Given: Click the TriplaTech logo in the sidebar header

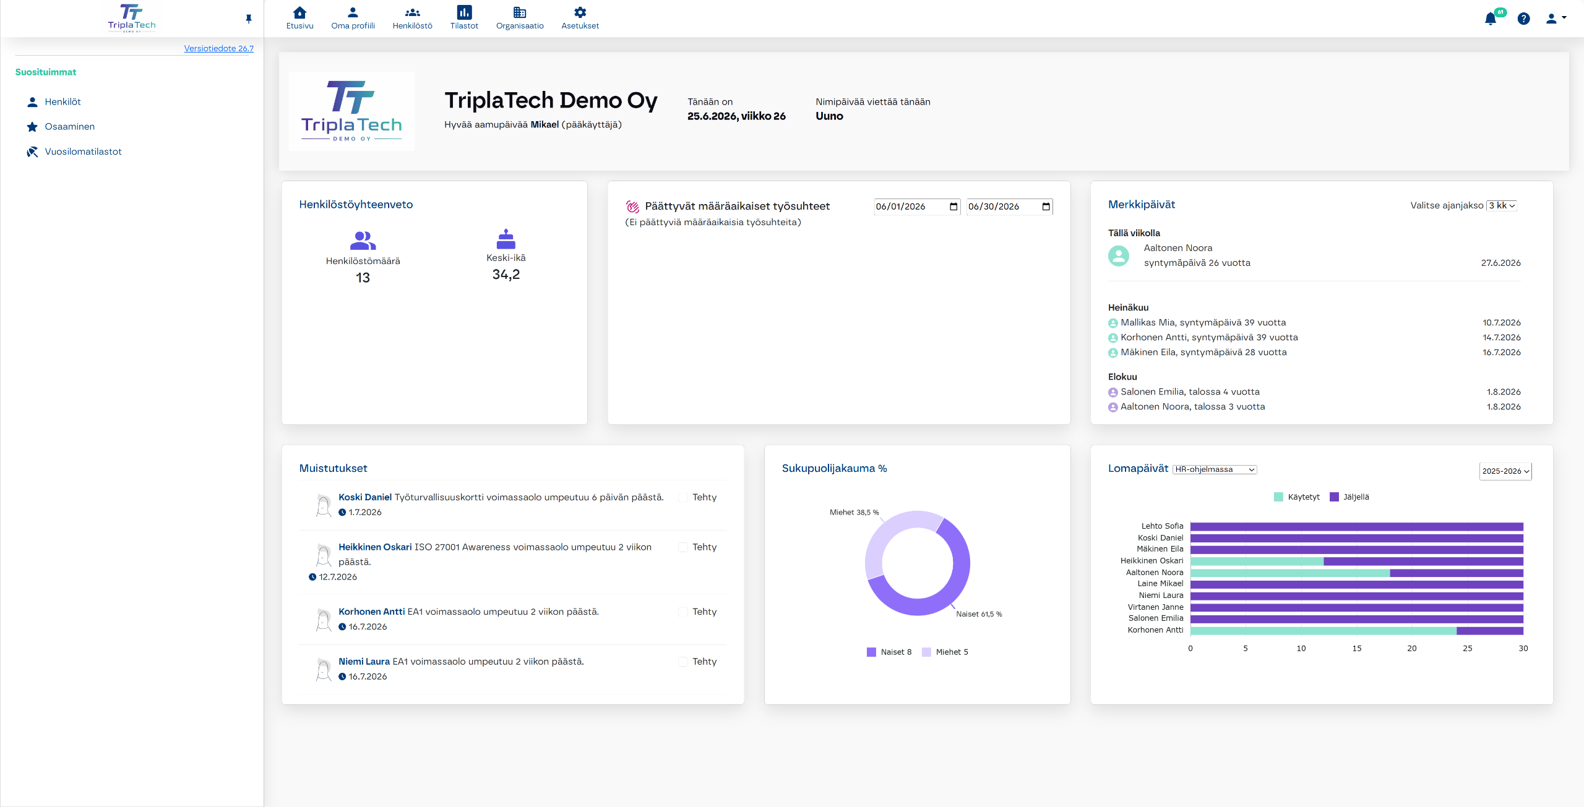Looking at the screenshot, I should [132, 18].
